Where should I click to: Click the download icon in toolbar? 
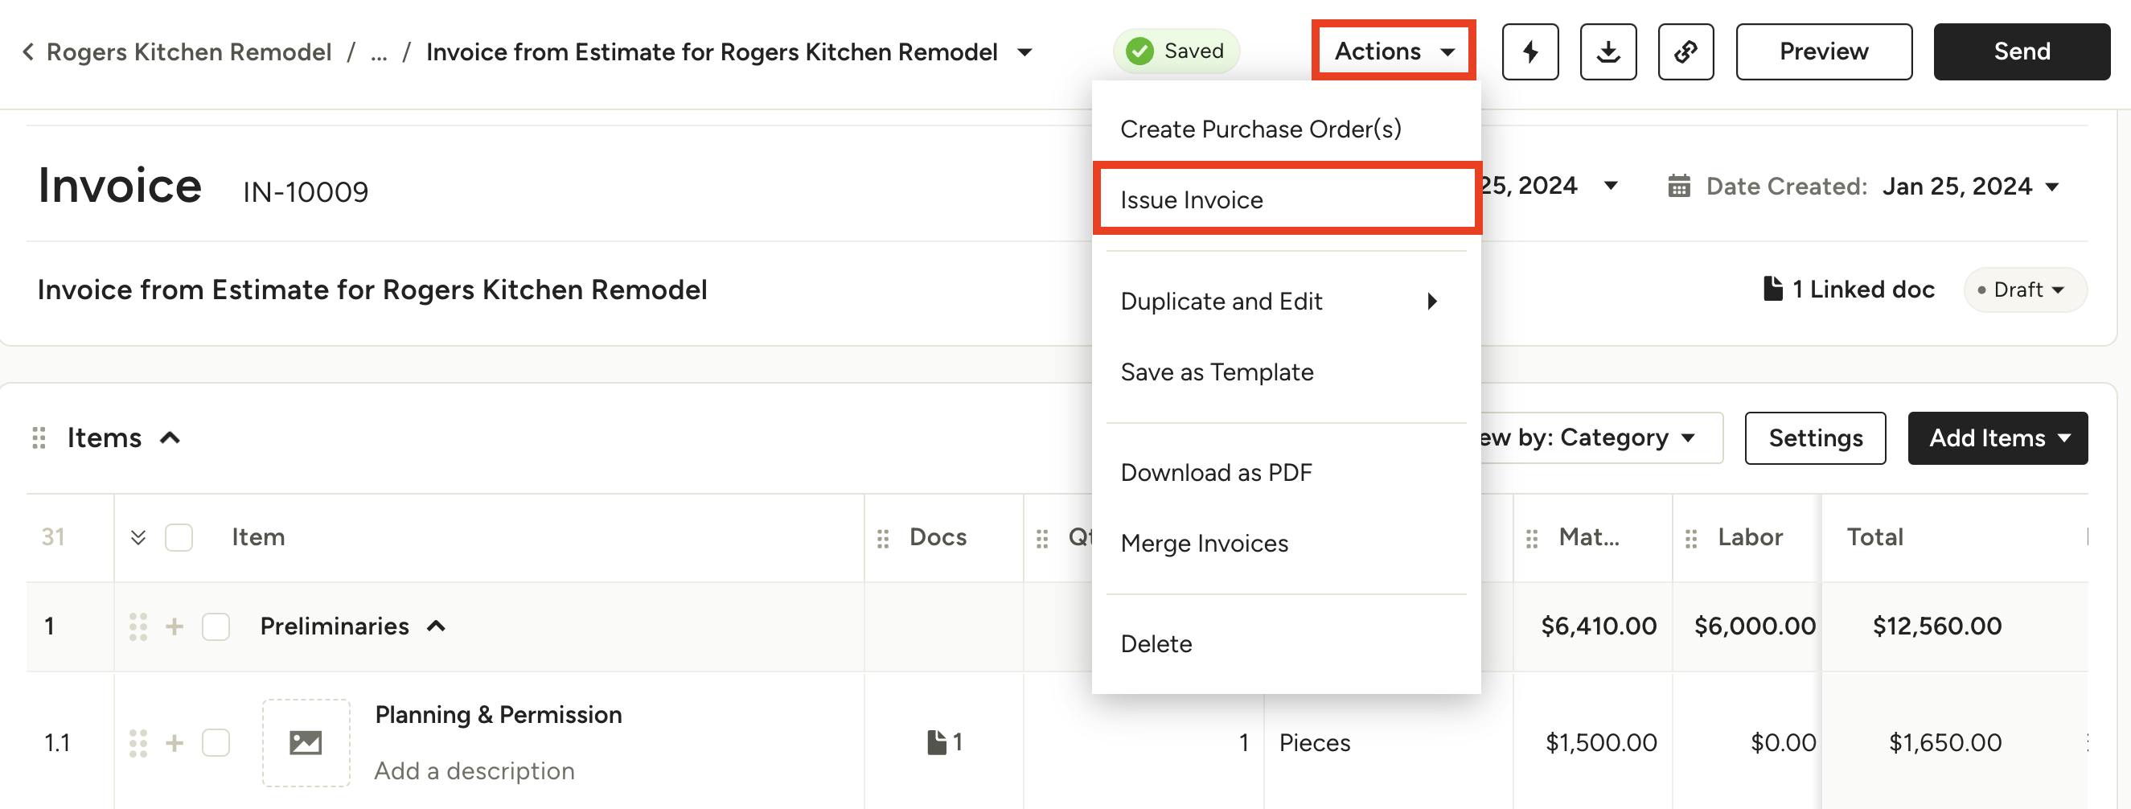1607,52
